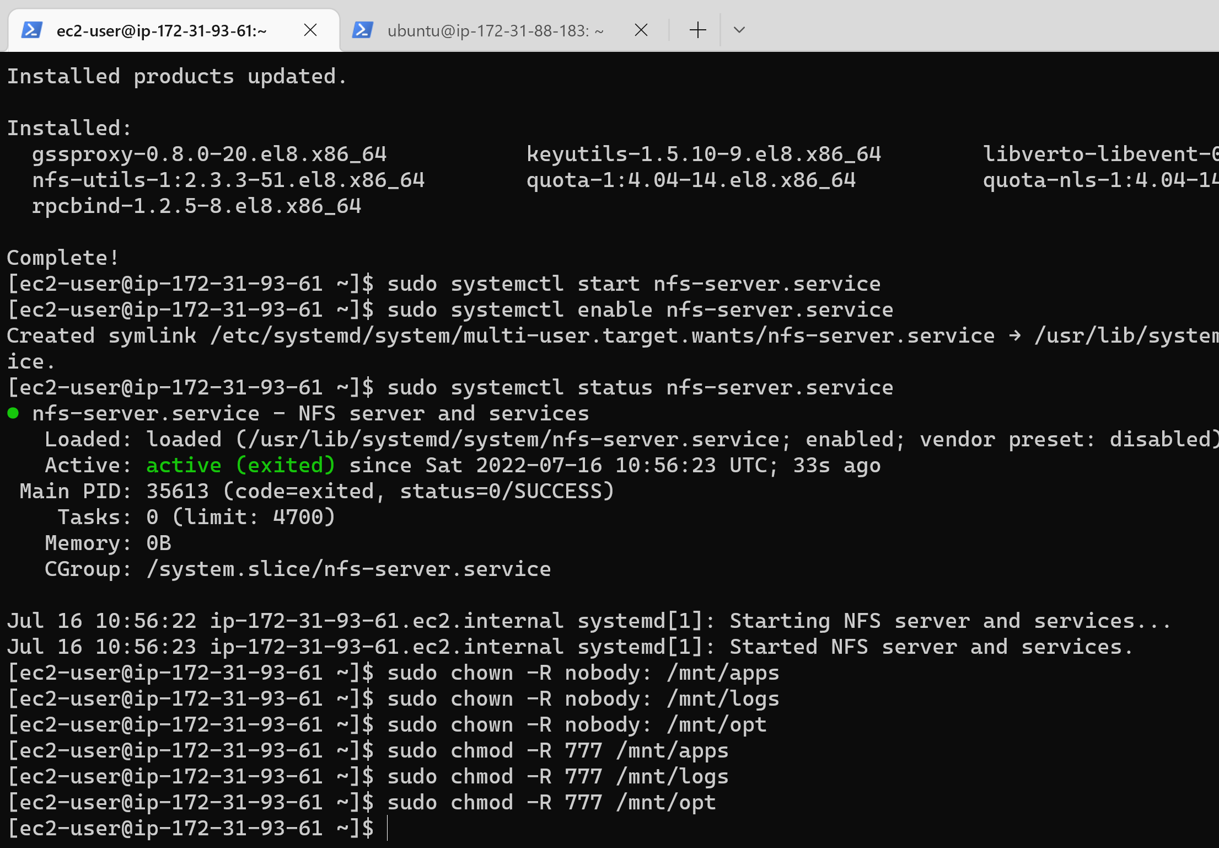Image resolution: width=1219 pixels, height=848 pixels.
Task: Select the ec2-user@ip-172-31-93-61 tab
Action: [161, 31]
